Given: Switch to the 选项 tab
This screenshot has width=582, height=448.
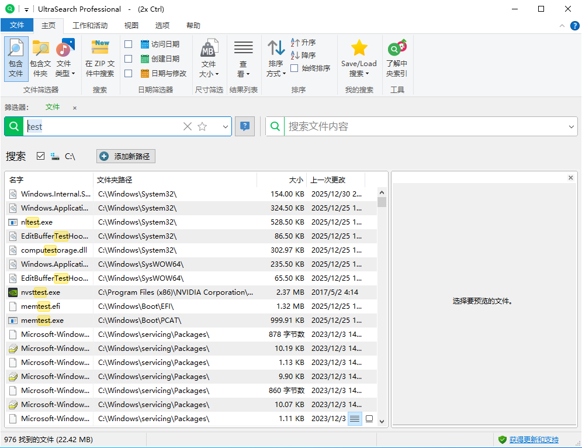Looking at the screenshot, I should 162,25.
